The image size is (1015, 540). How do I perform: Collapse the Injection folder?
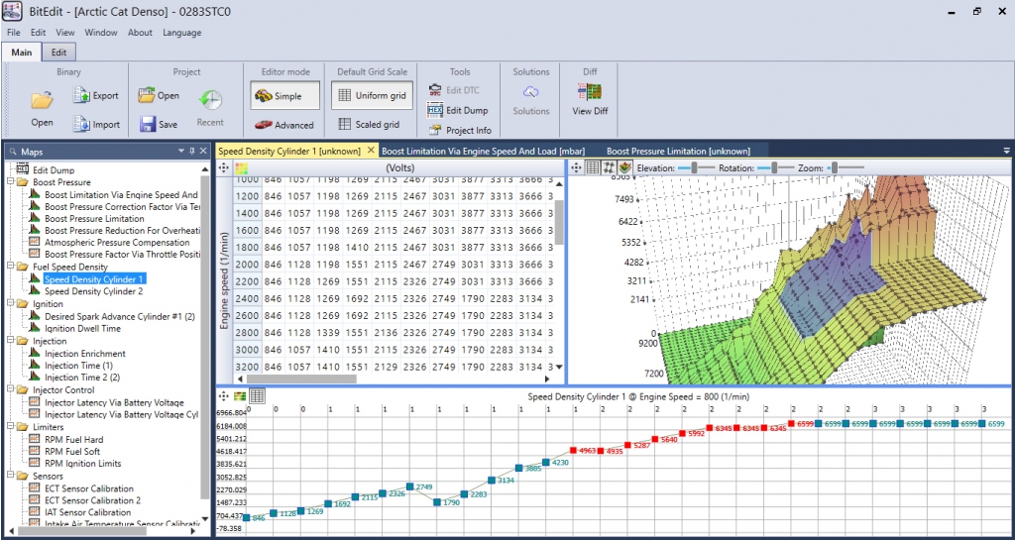click(x=10, y=341)
